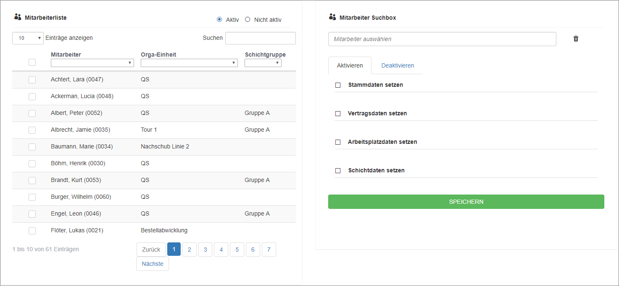Sort by the Mitarbeiter column header
Viewport: 619px width, 286px height.
(x=66, y=55)
